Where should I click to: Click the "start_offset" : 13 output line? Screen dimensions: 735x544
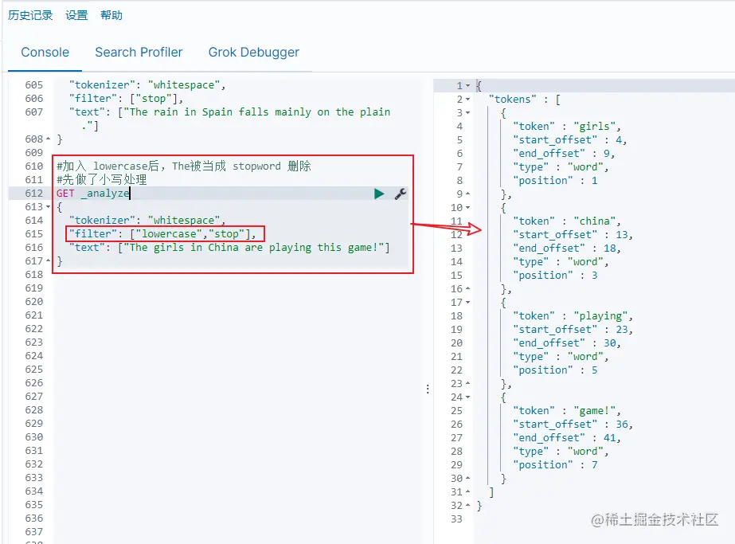coord(573,234)
